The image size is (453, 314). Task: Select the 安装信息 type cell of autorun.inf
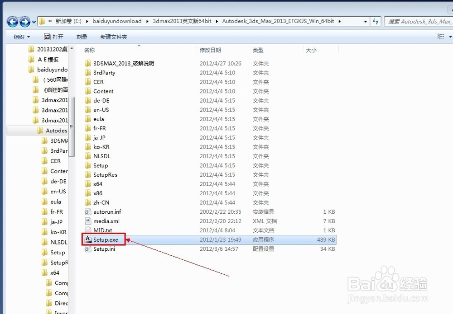(x=263, y=212)
